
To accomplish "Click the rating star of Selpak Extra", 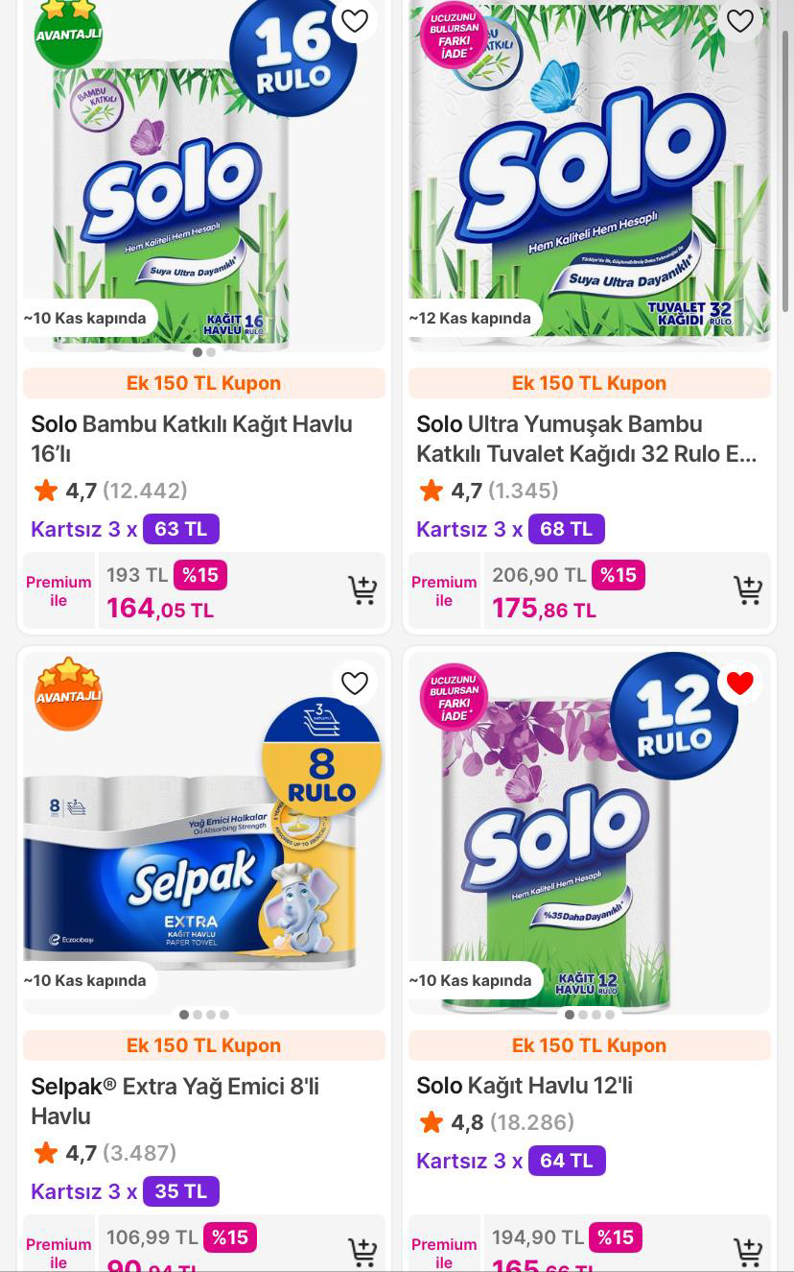I will tap(46, 1153).
